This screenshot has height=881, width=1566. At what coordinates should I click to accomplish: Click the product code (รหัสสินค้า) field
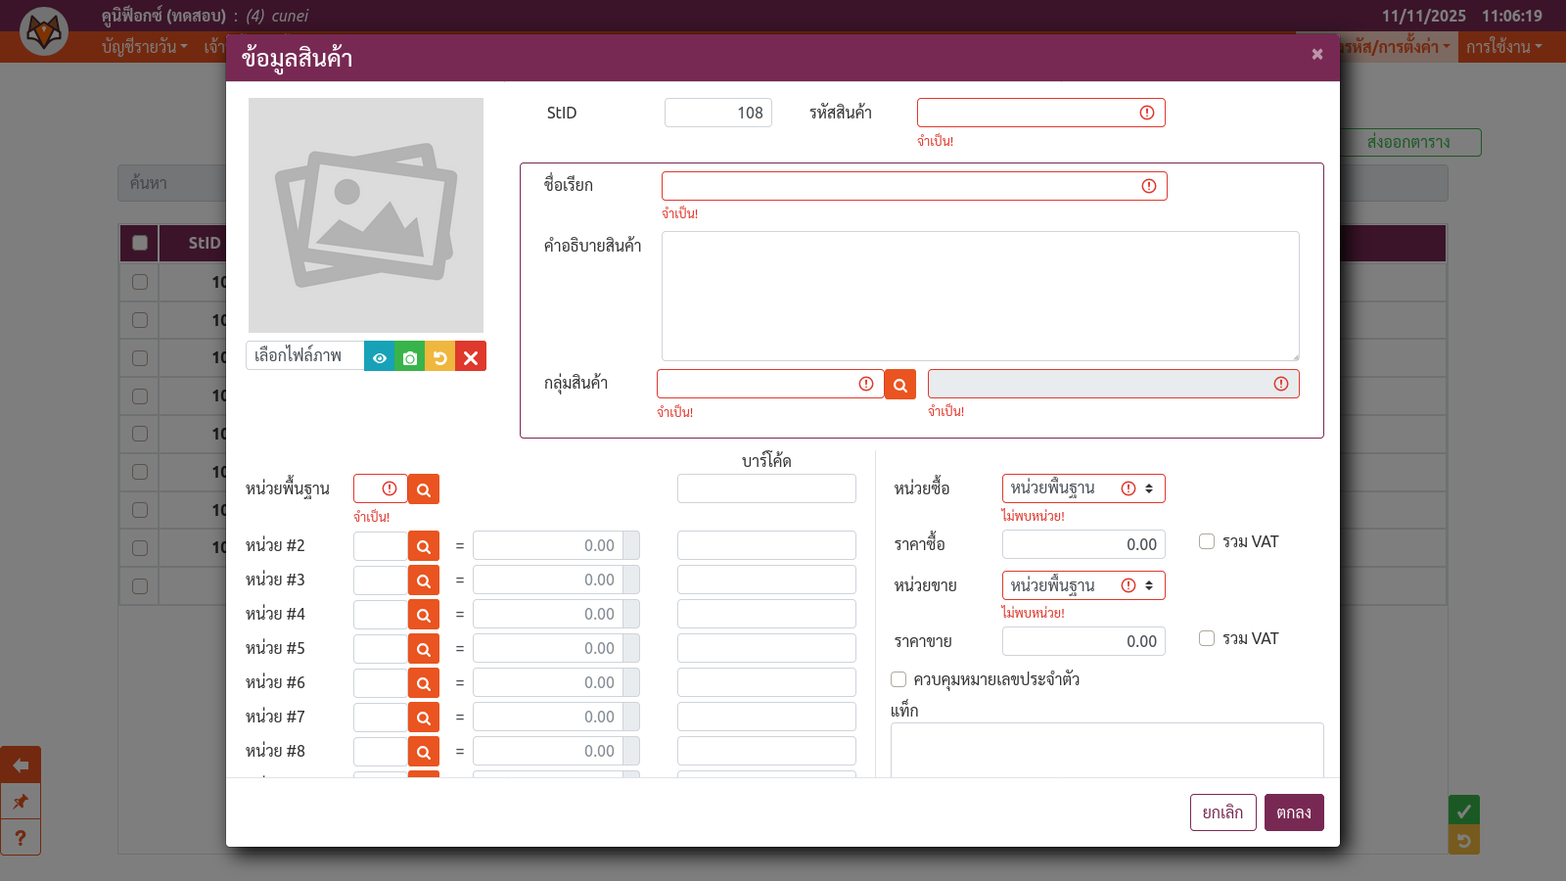[x=1028, y=113]
